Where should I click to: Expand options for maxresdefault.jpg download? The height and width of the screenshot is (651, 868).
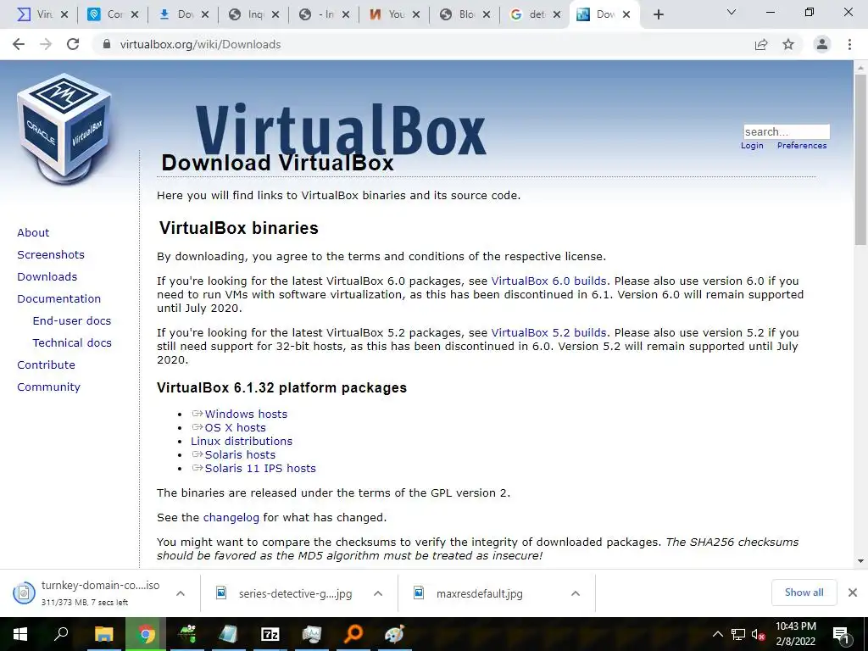(576, 593)
